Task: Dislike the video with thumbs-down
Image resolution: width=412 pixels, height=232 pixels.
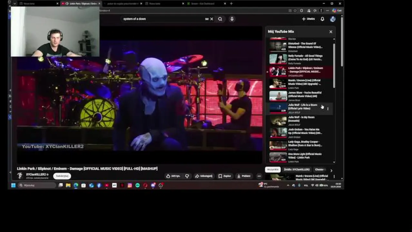Action: pyautogui.click(x=187, y=176)
